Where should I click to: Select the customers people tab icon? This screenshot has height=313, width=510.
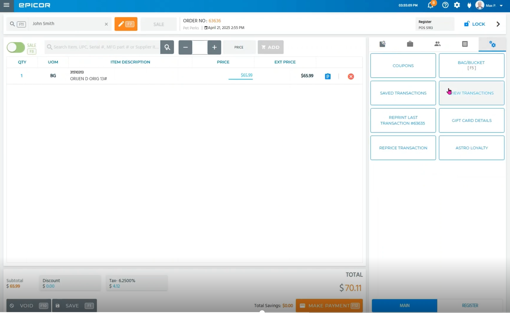437,44
